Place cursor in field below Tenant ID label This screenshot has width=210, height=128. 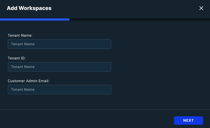tap(59, 67)
